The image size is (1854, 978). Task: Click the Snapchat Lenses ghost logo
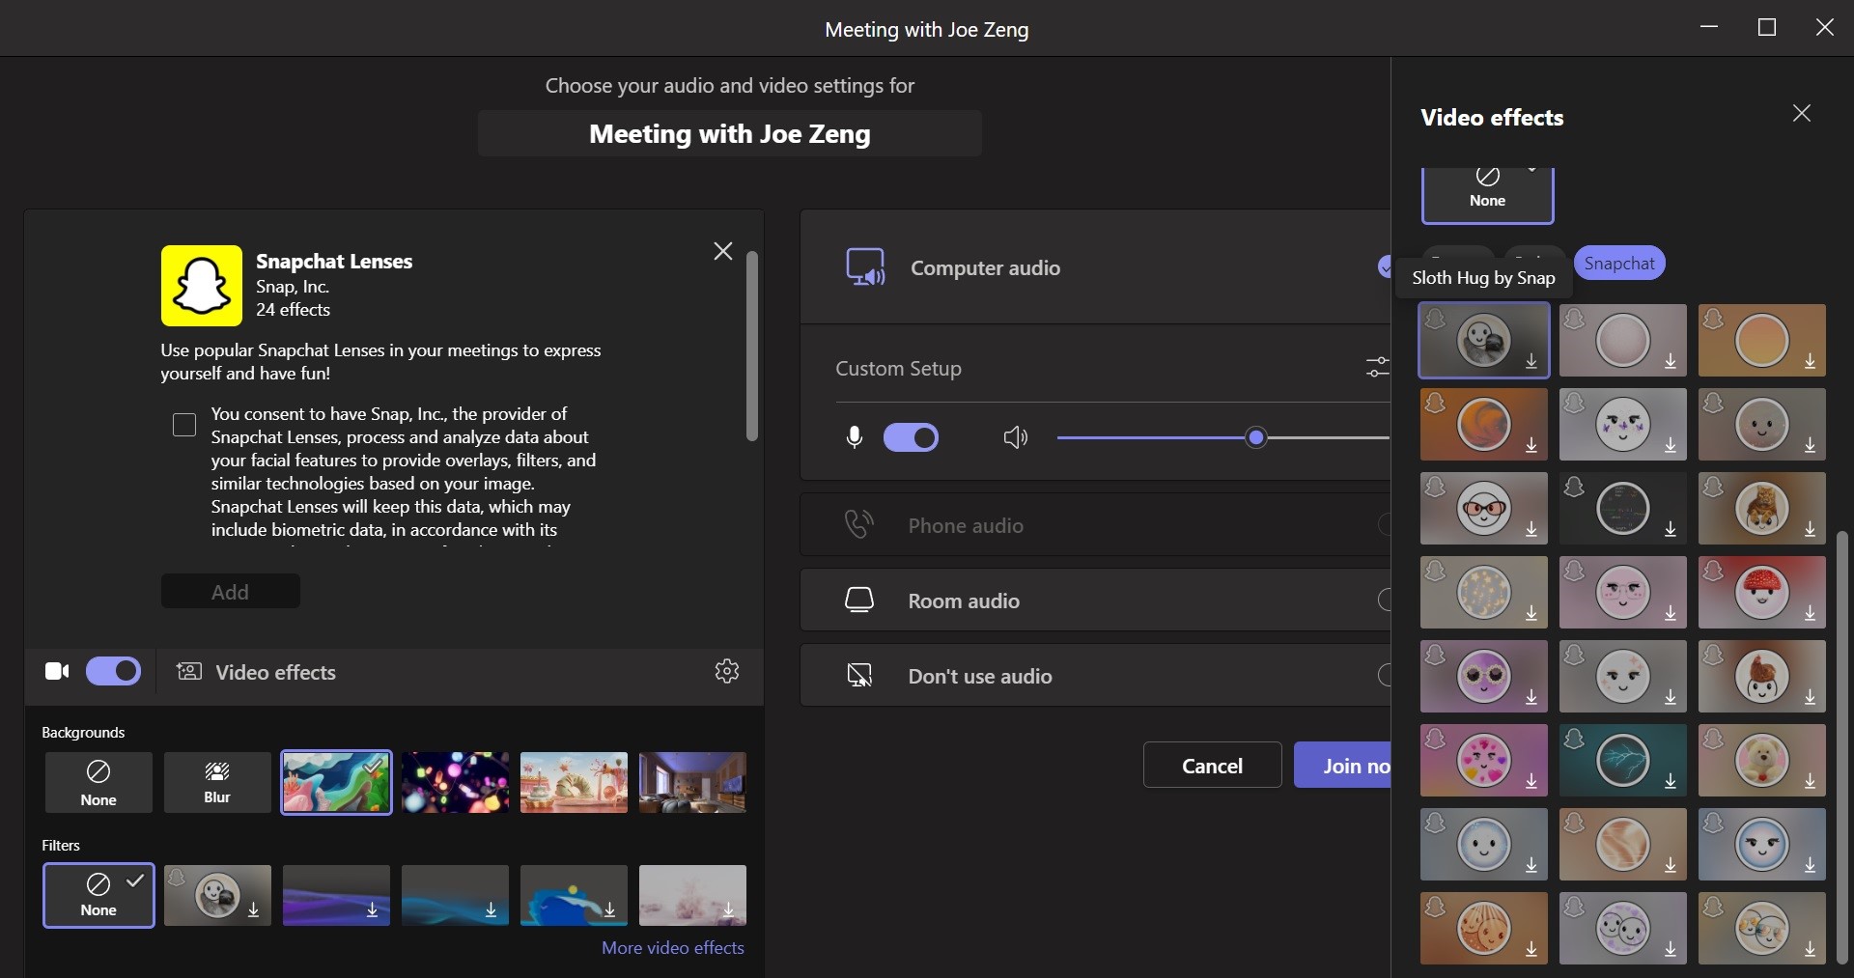tap(202, 286)
